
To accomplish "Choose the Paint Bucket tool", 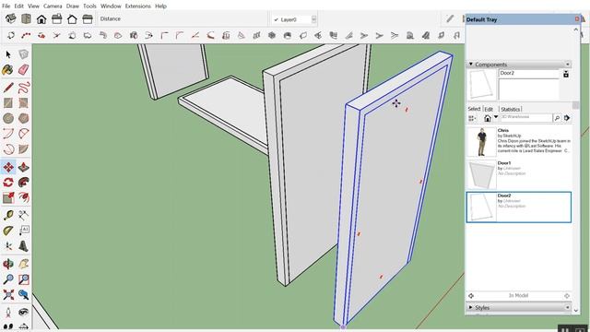I will (8, 70).
